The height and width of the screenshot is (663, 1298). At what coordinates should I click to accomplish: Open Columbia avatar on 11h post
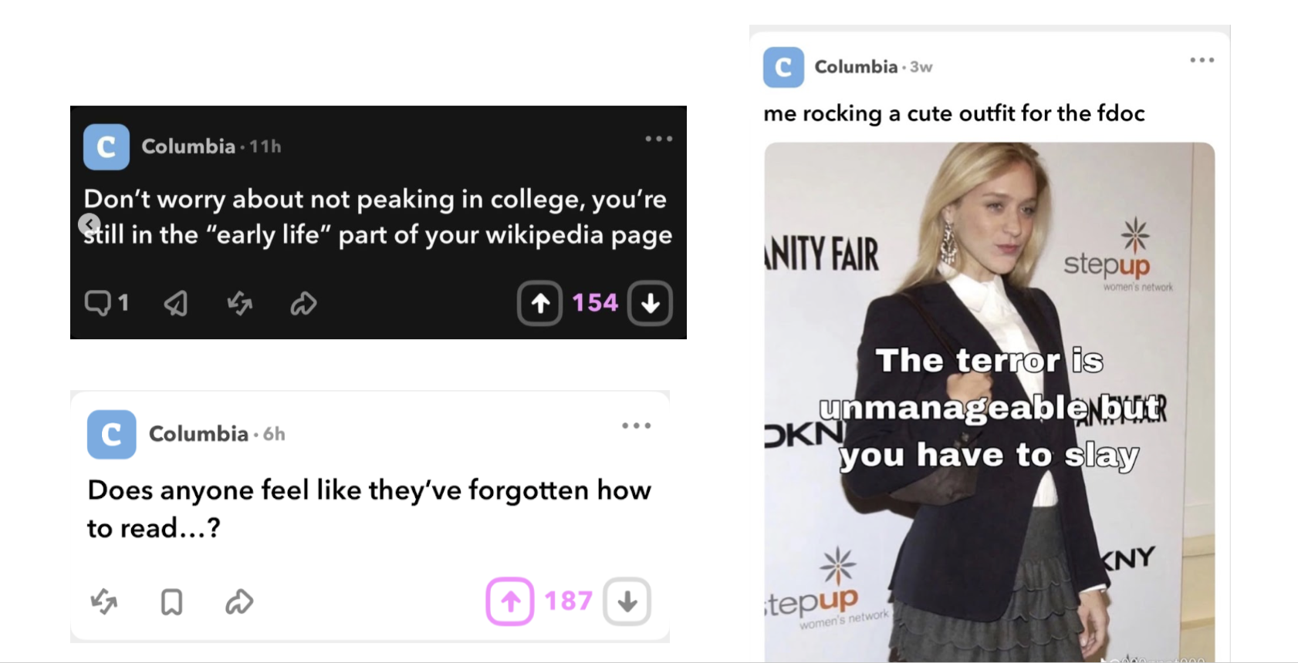pos(106,146)
